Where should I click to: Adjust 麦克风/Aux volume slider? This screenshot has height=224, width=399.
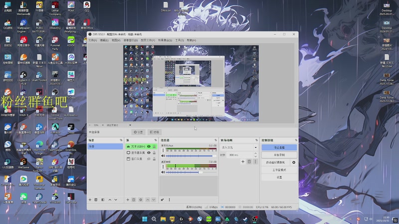(x=191, y=156)
